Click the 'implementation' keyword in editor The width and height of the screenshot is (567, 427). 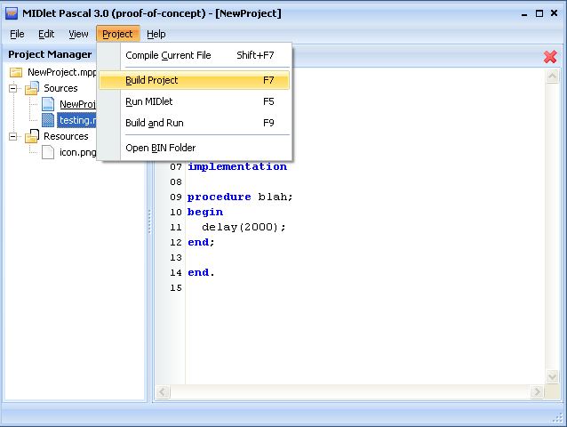237,167
